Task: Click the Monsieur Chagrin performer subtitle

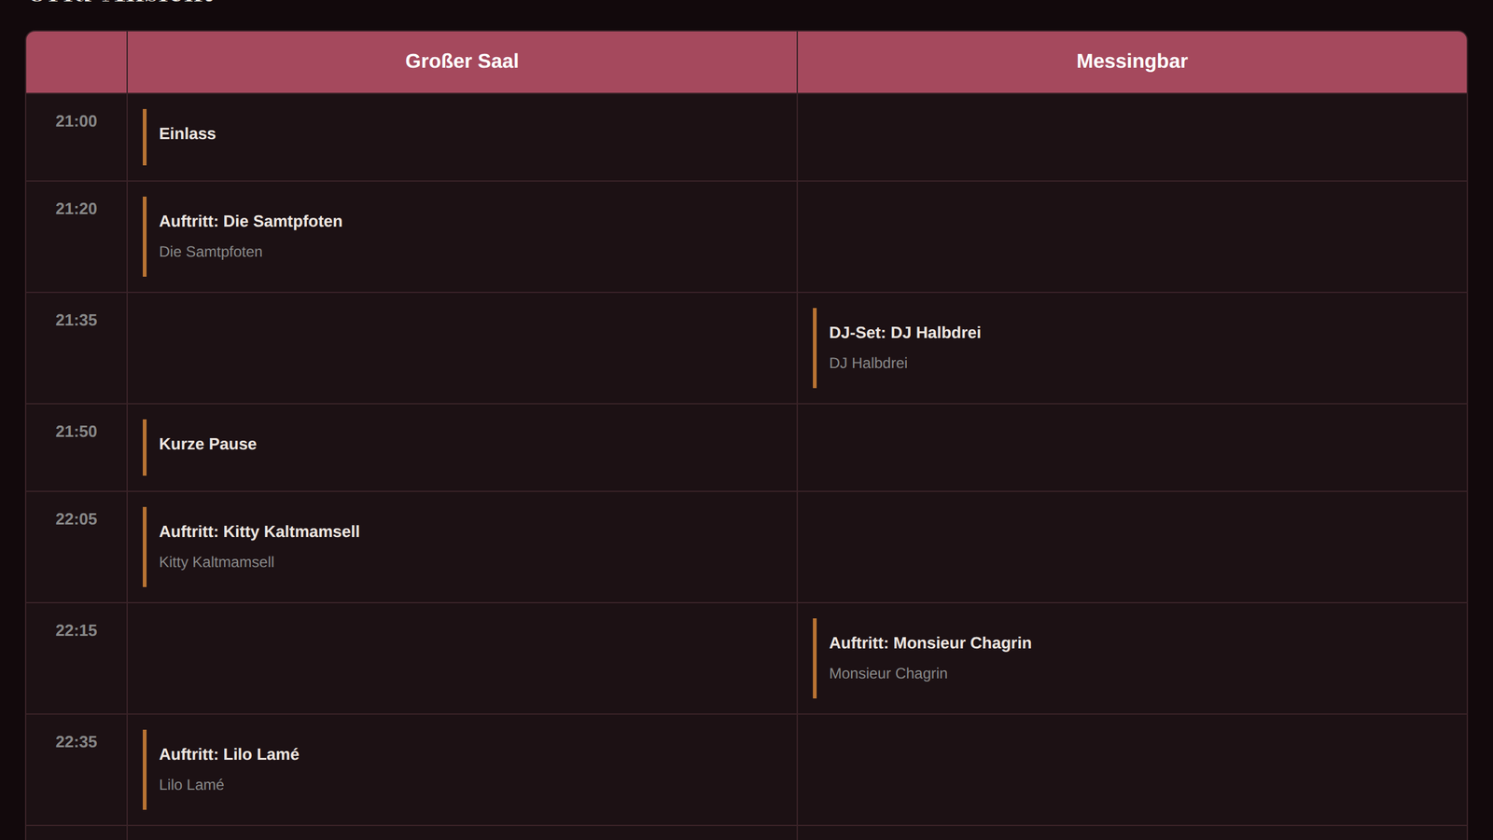Action: pyautogui.click(x=888, y=674)
